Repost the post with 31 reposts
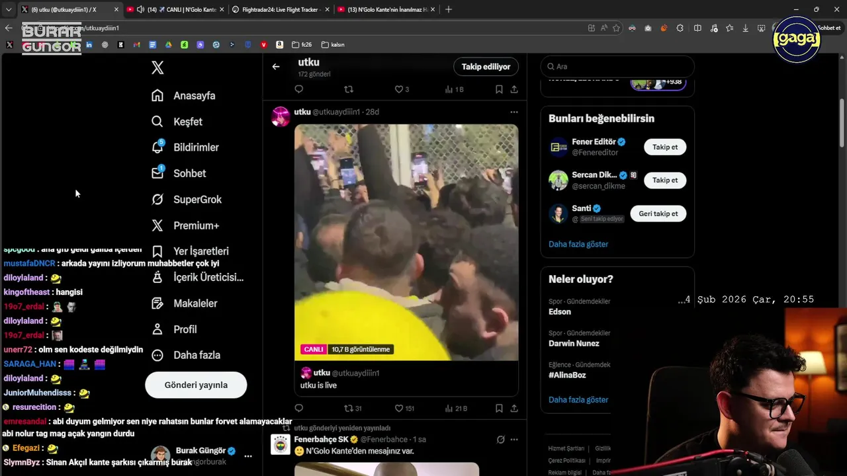847x476 pixels. click(x=353, y=409)
